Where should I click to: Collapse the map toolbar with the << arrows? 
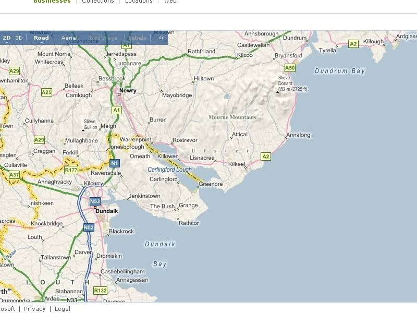(x=161, y=38)
